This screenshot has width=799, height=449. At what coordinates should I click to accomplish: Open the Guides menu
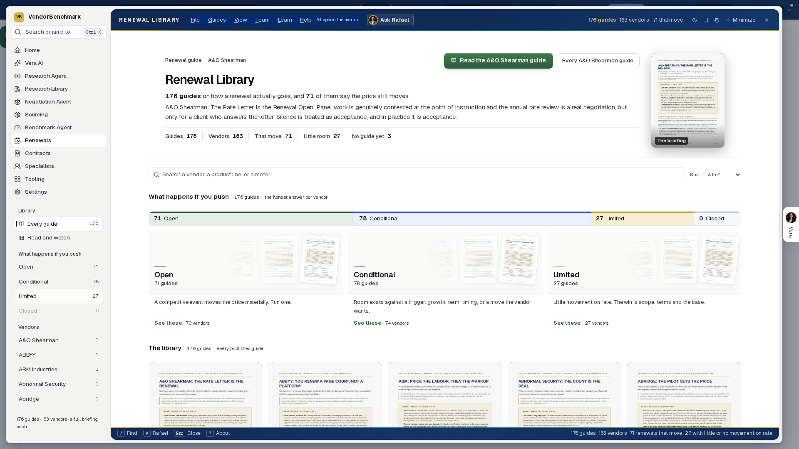[x=217, y=20]
